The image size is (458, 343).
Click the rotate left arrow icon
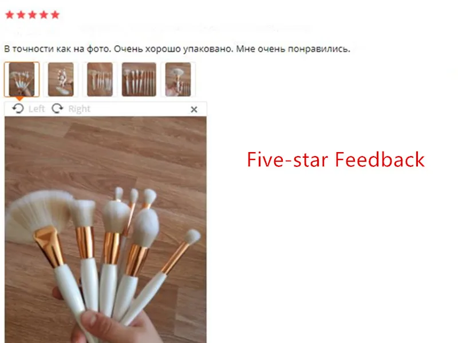pos(18,109)
